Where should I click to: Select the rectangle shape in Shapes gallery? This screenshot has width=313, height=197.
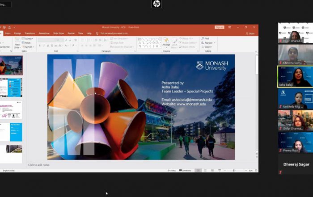tap(150, 39)
